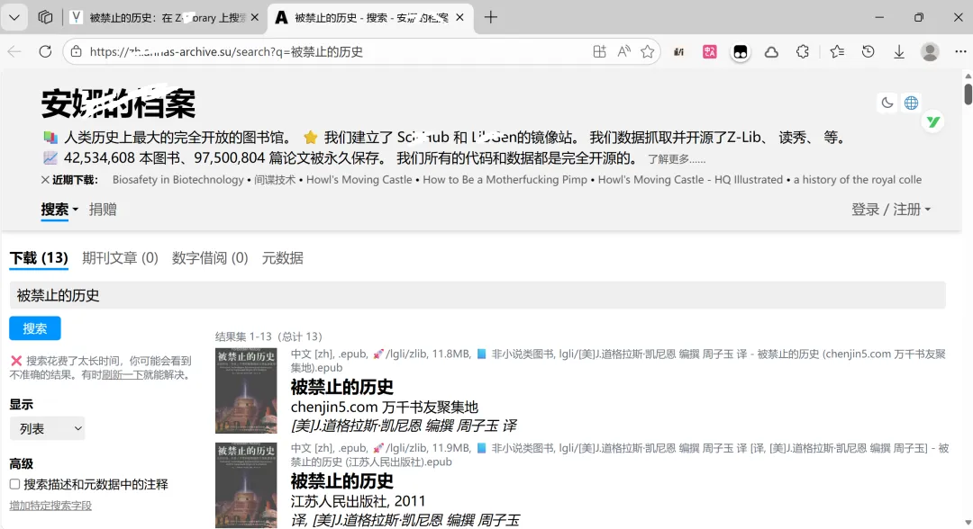Click the search query field 被禁止的历史

477,295
